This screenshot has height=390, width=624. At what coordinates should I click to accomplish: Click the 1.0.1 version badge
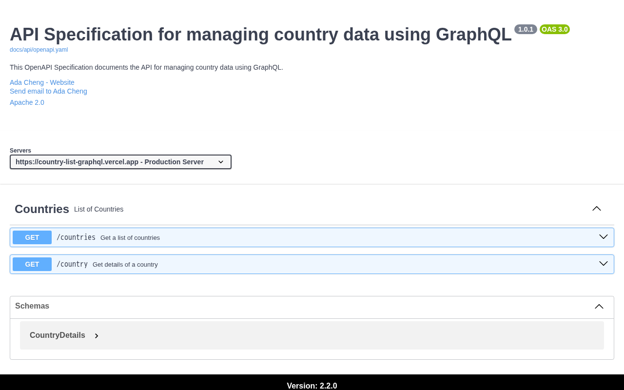click(525, 29)
